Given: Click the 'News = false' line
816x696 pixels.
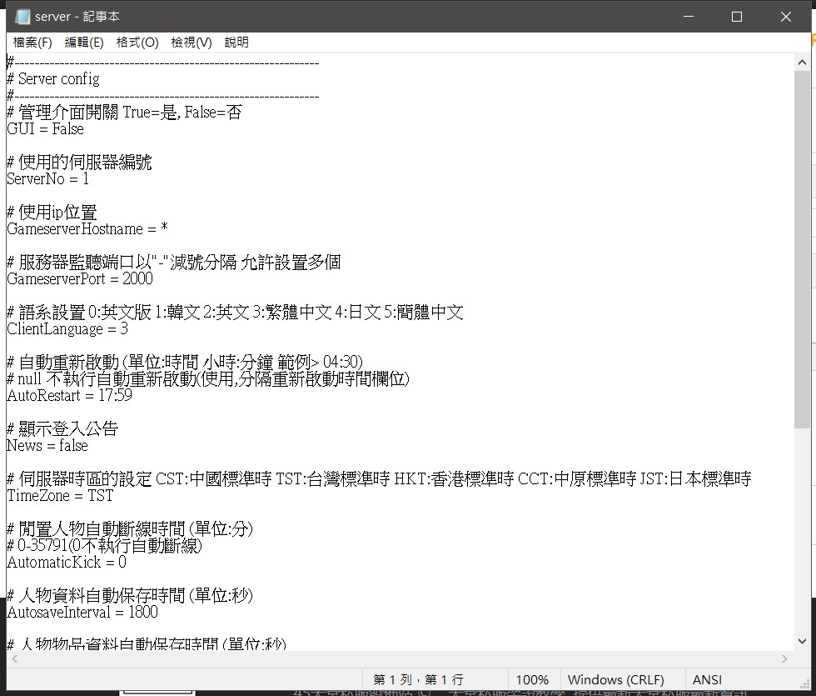Looking at the screenshot, I should (47, 445).
